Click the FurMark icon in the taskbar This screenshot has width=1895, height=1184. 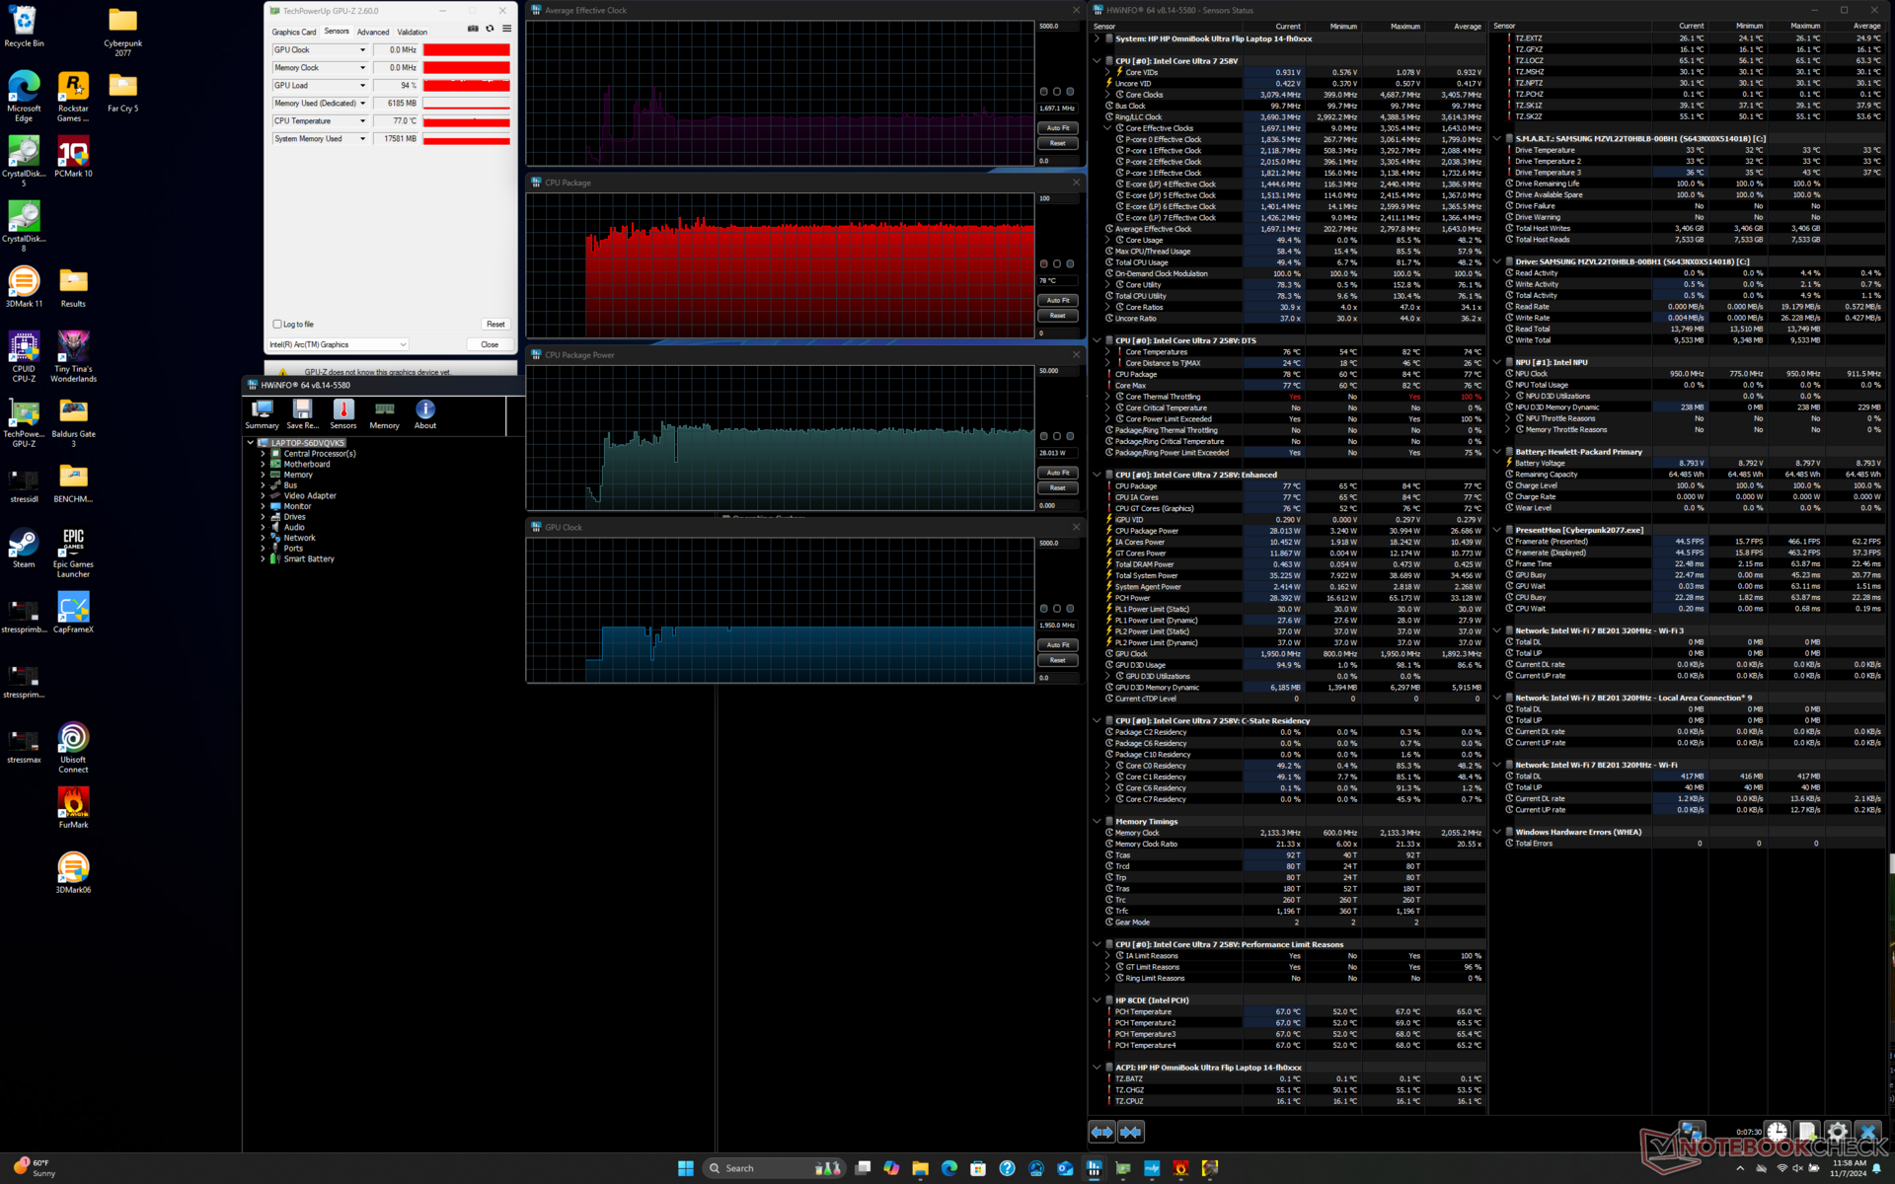[x=1181, y=1168]
